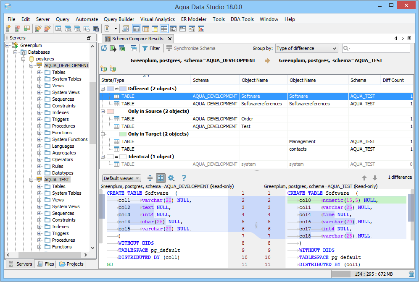Open the Visual Analytics menu
The height and width of the screenshot is (282, 419).
pos(158,19)
